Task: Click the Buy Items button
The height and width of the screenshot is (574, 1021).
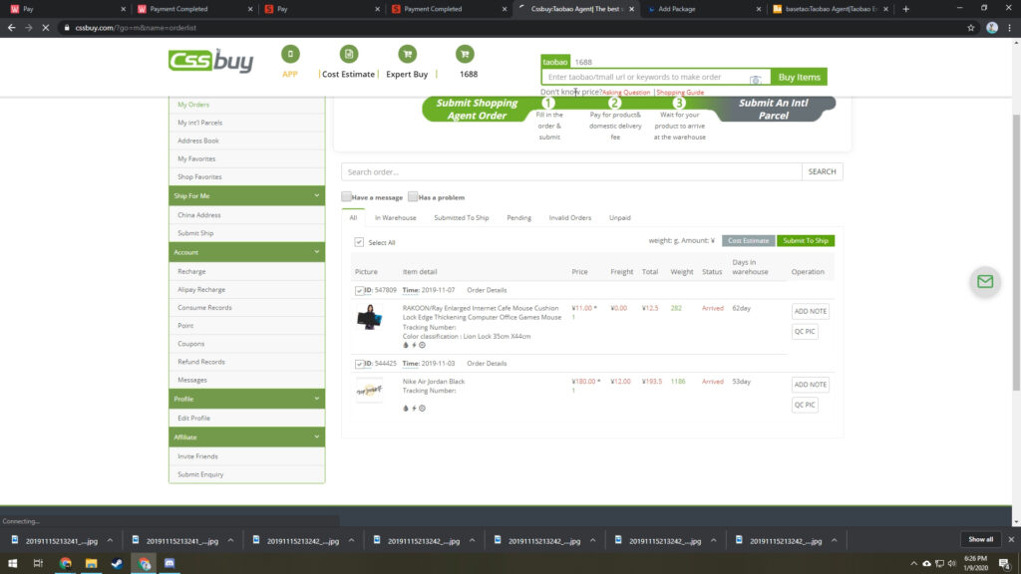Action: [x=799, y=77]
